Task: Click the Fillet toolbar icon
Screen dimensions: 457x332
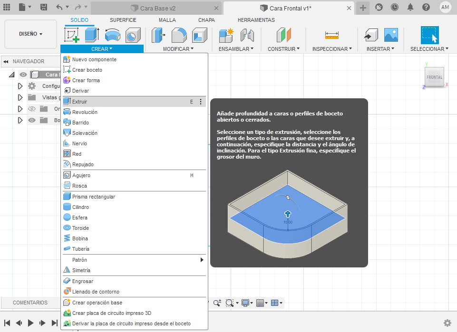Action: pyautogui.click(x=179, y=35)
